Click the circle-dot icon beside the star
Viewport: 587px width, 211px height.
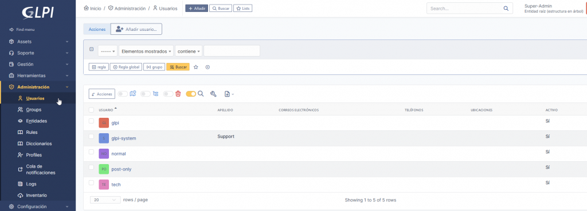(208, 67)
